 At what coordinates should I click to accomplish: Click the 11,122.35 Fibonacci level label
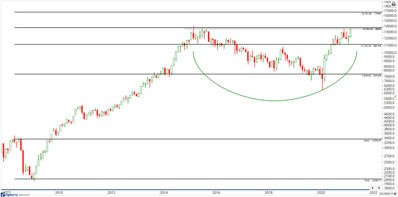tap(371, 46)
